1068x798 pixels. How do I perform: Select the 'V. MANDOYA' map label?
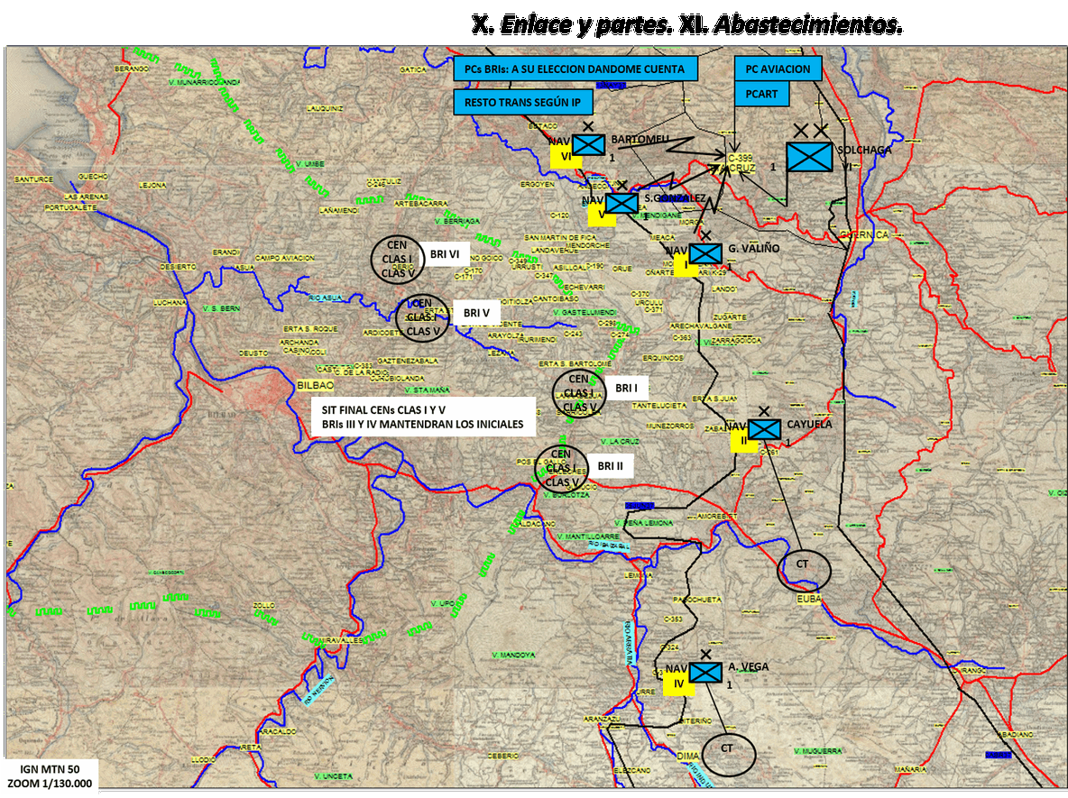[x=513, y=655]
